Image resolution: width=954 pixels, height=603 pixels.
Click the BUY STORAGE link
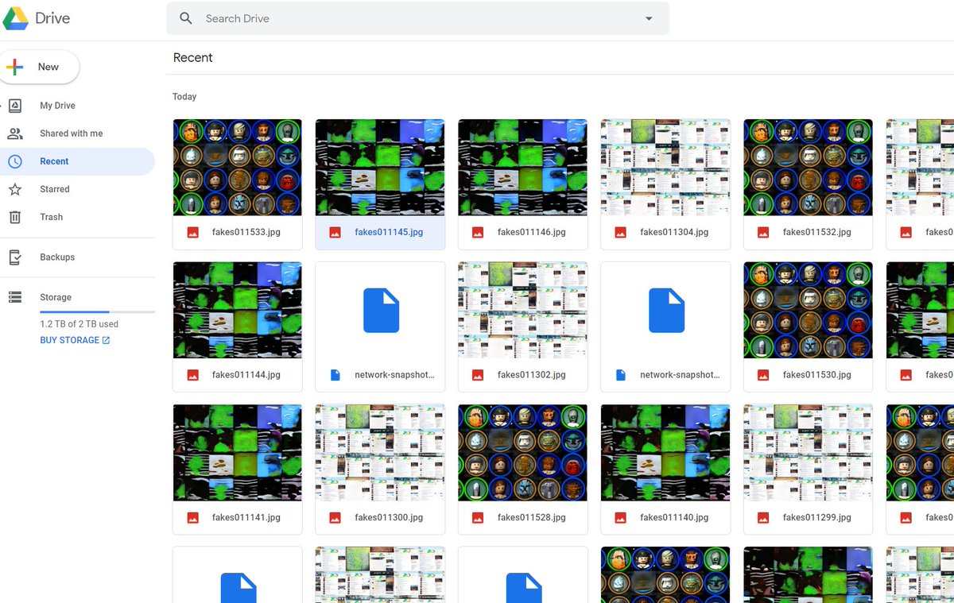point(75,340)
